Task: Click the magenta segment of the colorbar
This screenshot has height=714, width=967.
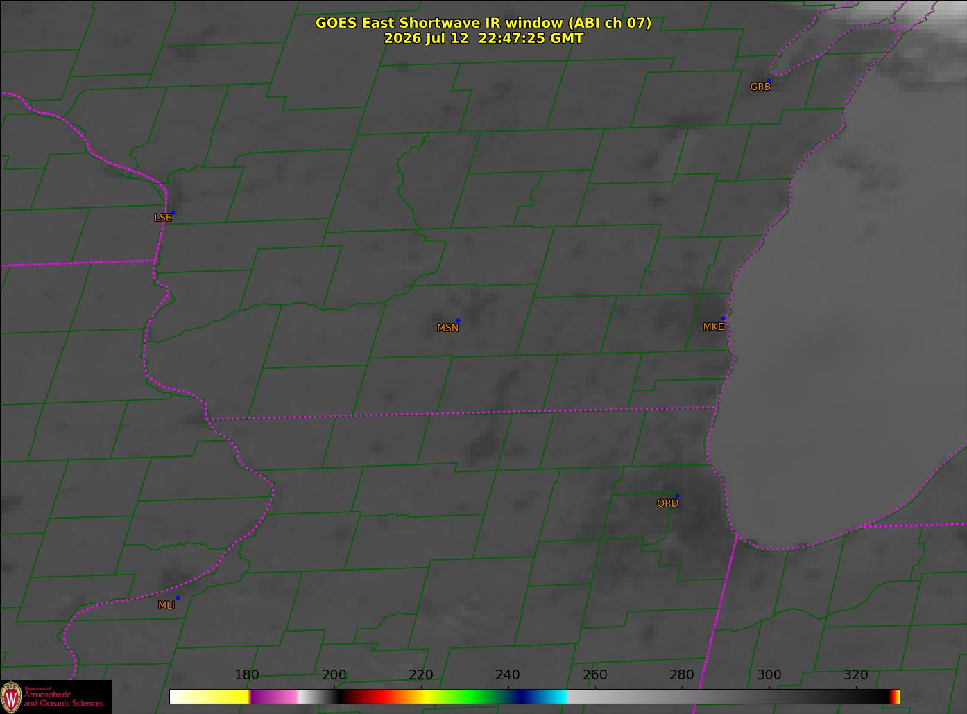Action: click(x=274, y=696)
